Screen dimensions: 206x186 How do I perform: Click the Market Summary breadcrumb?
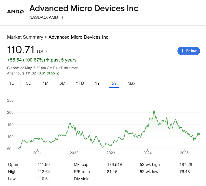click(25, 37)
